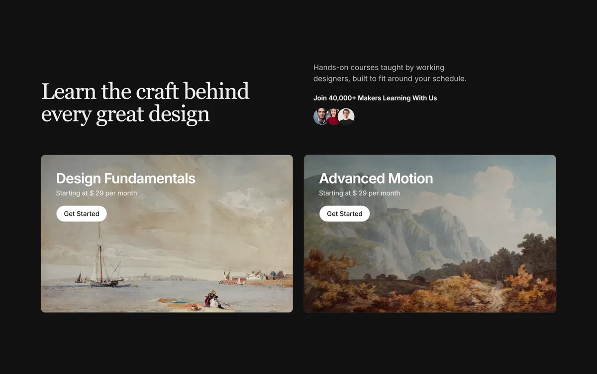Get started with Design Fundamentals course
This screenshot has height=374, width=597.
[82, 214]
